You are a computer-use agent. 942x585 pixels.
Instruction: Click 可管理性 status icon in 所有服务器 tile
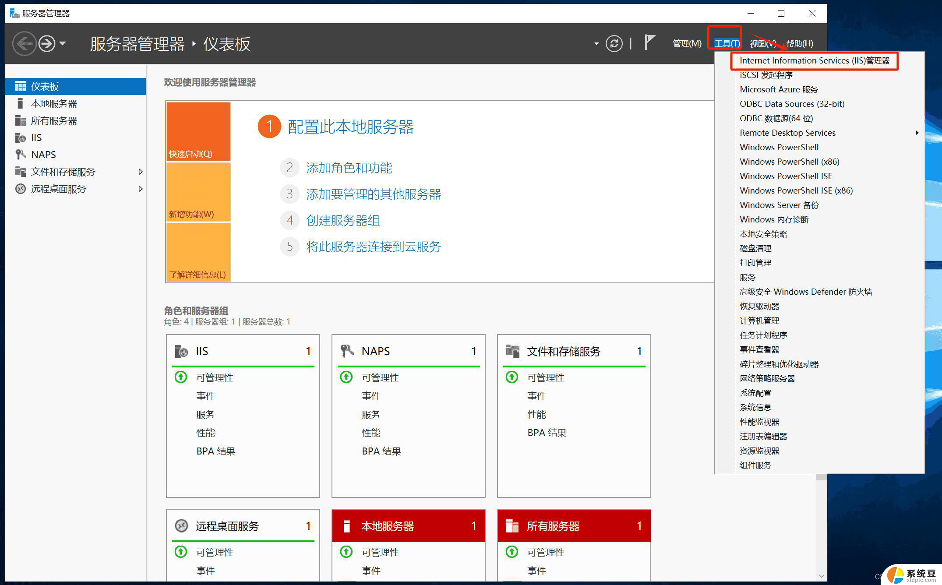pos(512,552)
